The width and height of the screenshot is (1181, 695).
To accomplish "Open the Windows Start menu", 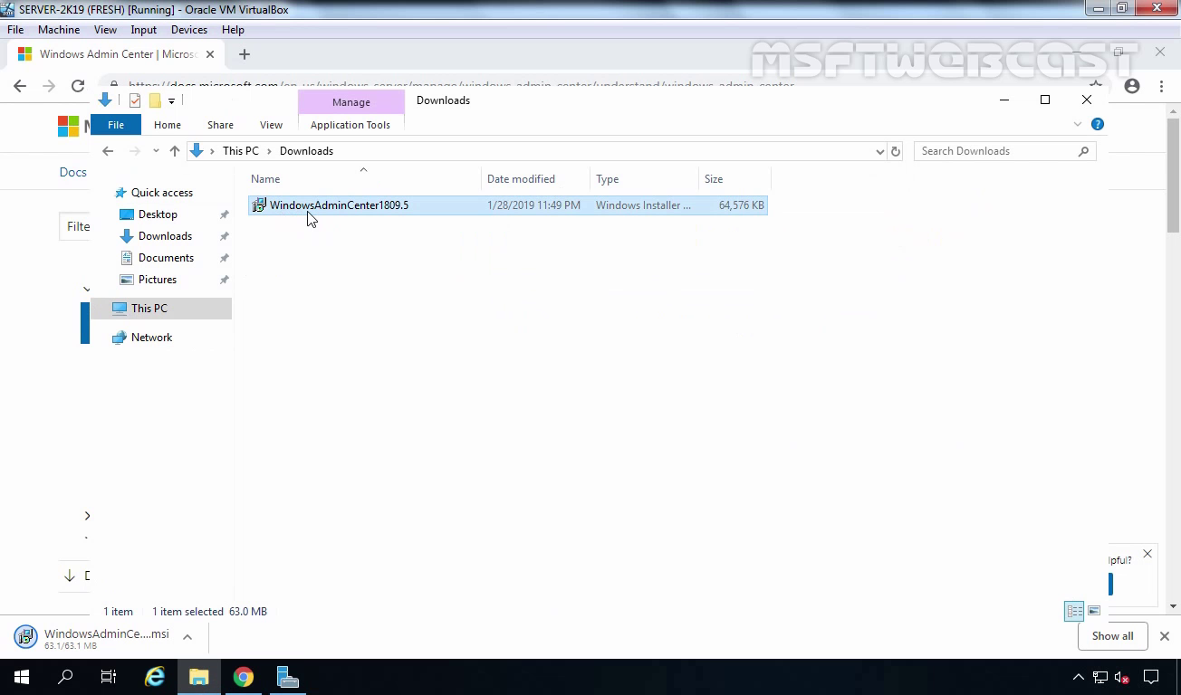I will coord(22,677).
